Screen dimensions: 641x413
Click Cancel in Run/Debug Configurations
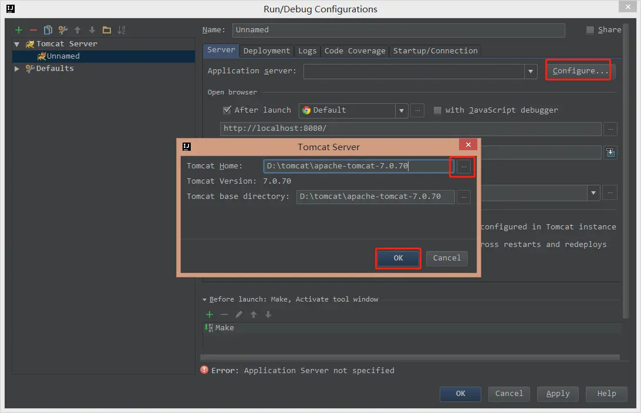pos(509,394)
